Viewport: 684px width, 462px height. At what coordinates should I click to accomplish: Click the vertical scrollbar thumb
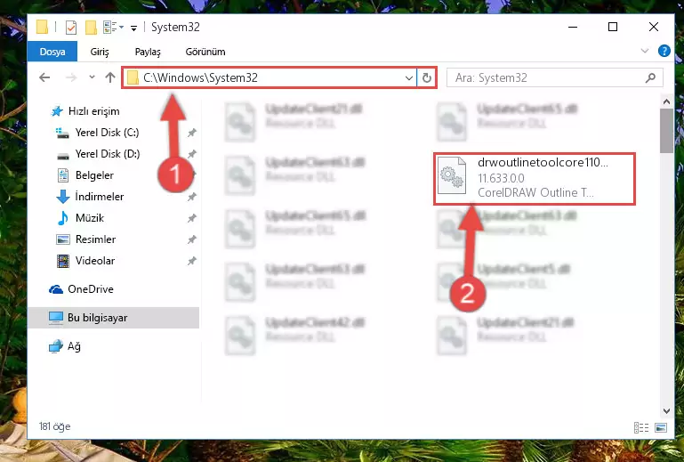tap(666, 131)
